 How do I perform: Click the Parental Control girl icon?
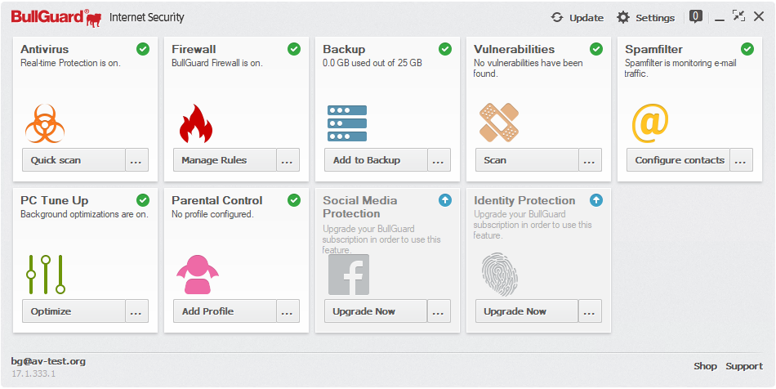tap(197, 274)
